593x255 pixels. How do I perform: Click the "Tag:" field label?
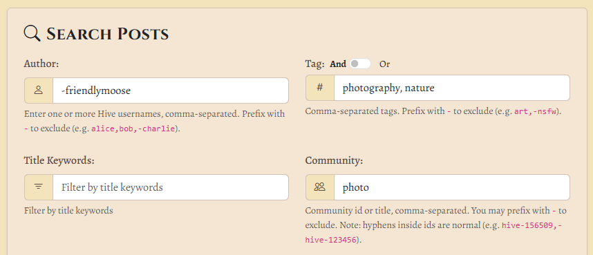click(x=314, y=64)
